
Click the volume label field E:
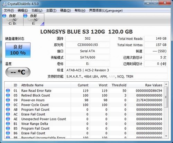[x=88, y=64]
